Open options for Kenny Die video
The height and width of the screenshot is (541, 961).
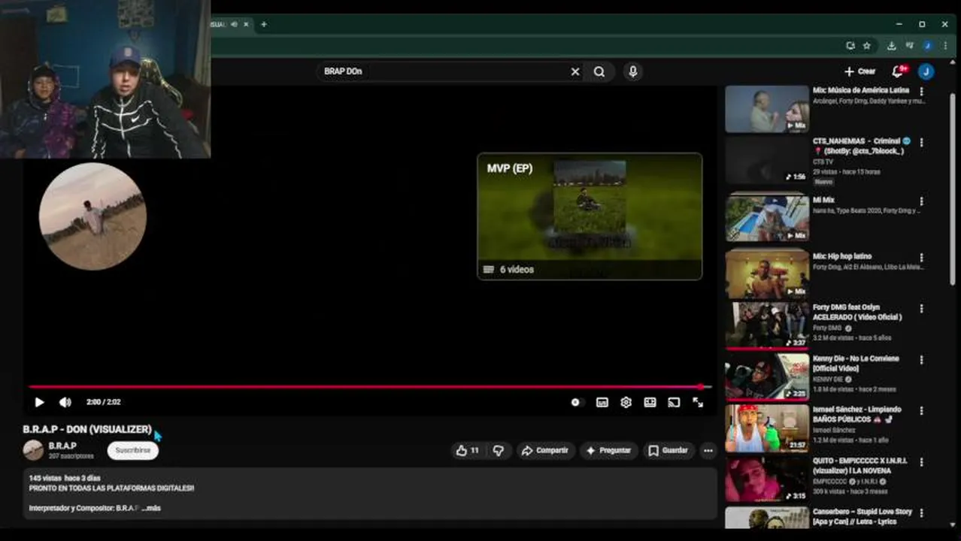point(921,359)
